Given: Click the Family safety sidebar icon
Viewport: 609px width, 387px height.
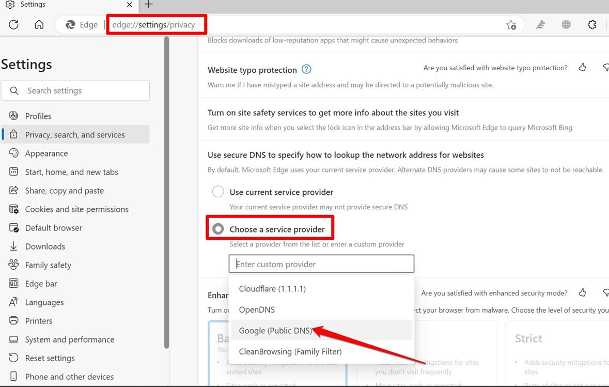Looking at the screenshot, I should pos(13,265).
